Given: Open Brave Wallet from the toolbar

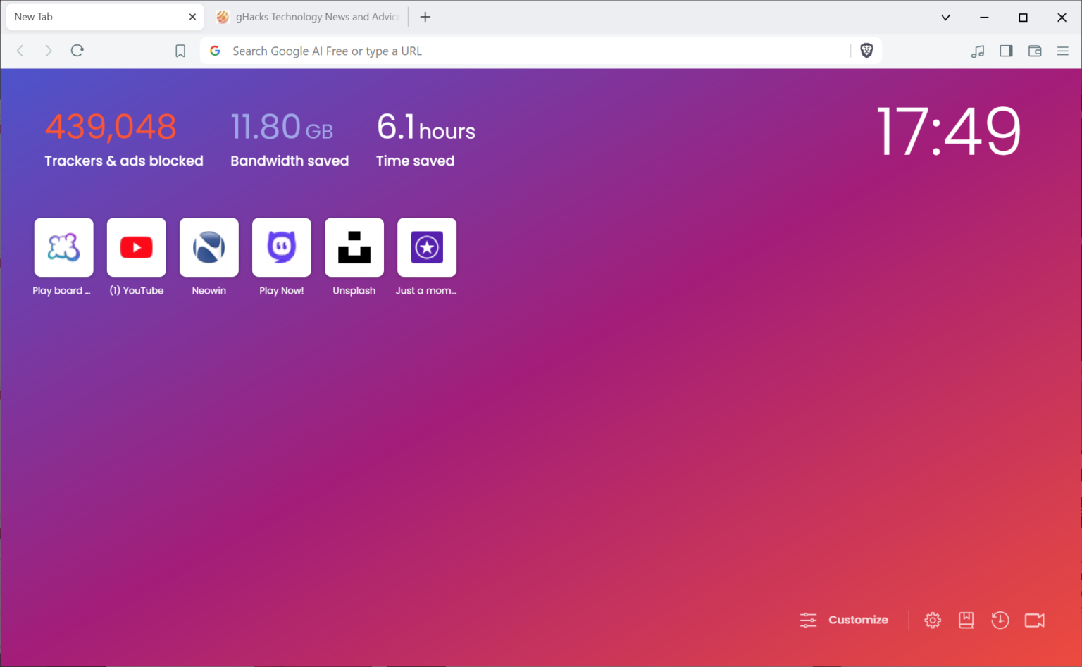Looking at the screenshot, I should (1034, 51).
